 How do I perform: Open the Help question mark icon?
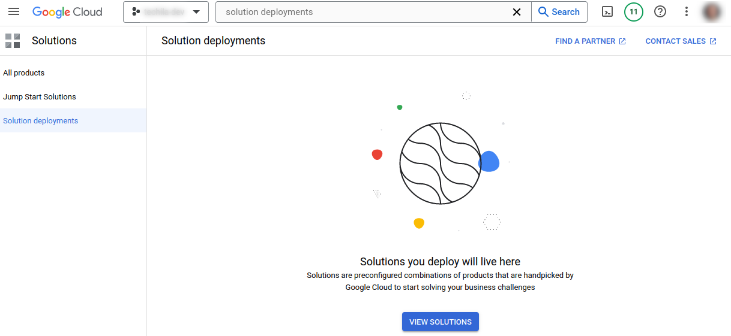[x=660, y=12]
